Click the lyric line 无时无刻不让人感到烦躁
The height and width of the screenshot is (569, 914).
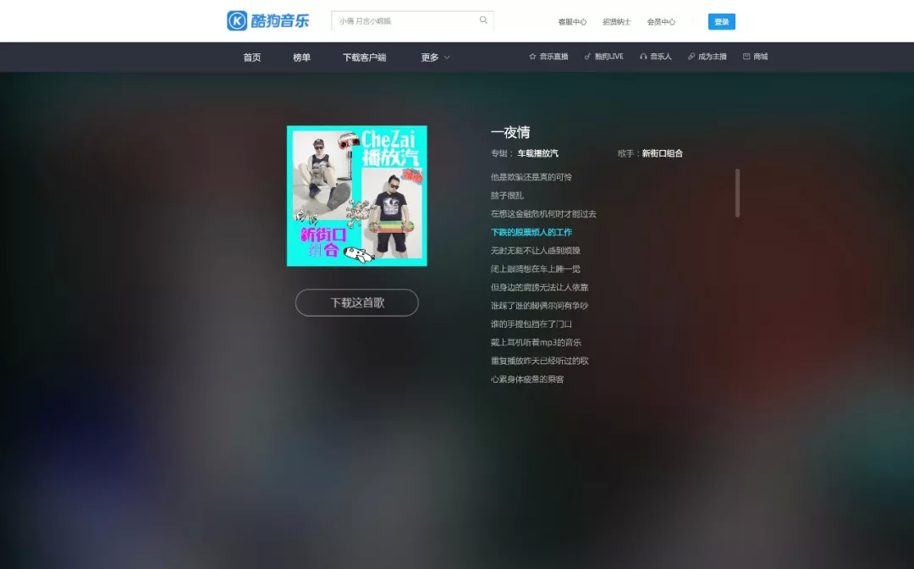(535, 251)
